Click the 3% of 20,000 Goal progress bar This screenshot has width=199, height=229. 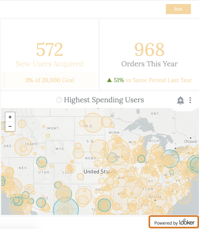click(x=50, y=80)
